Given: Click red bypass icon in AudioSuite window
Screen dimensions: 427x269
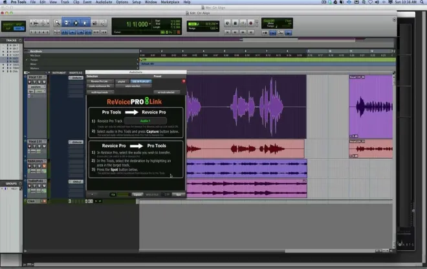Looking at the screenshot, I should tap(184, 81).
